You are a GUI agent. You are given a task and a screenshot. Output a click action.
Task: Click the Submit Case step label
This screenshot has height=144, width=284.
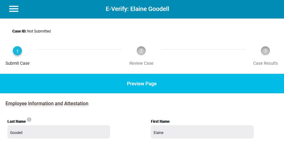point(18,63)
